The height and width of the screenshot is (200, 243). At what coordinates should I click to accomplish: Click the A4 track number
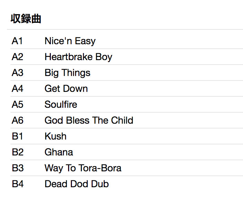click(x=17, y=89)
